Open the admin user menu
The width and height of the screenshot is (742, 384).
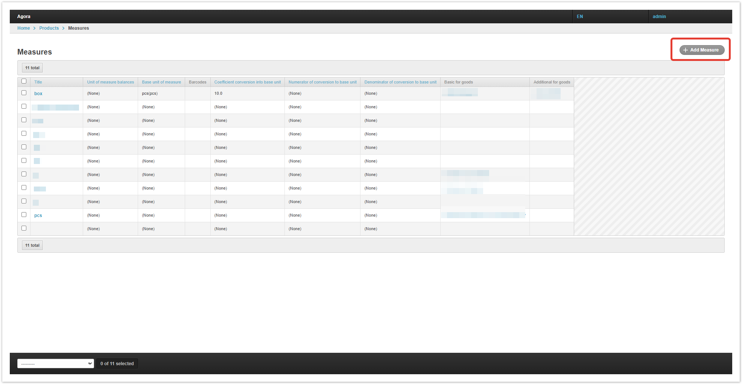coord(659,17)
